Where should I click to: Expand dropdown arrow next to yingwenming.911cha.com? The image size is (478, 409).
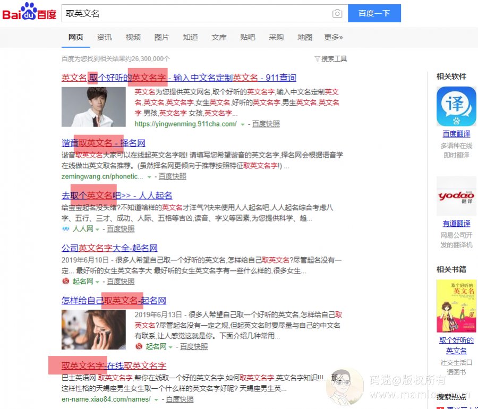pyautogui.click(x=243, y=124)
